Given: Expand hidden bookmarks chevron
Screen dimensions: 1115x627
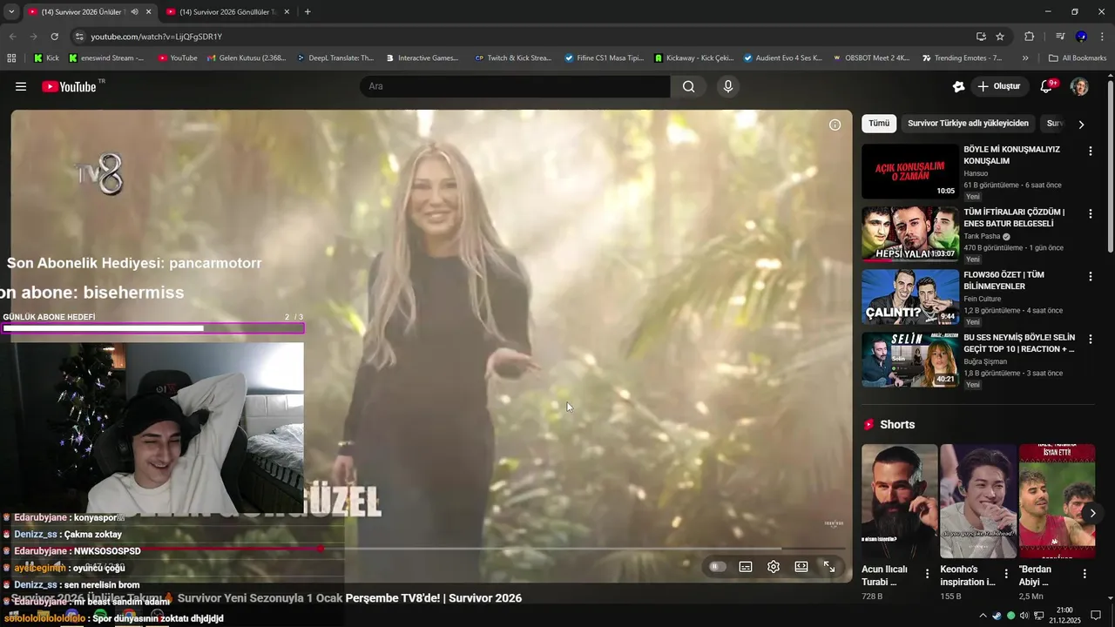Looking at the screenshot, I should [x=1025, y=58].
